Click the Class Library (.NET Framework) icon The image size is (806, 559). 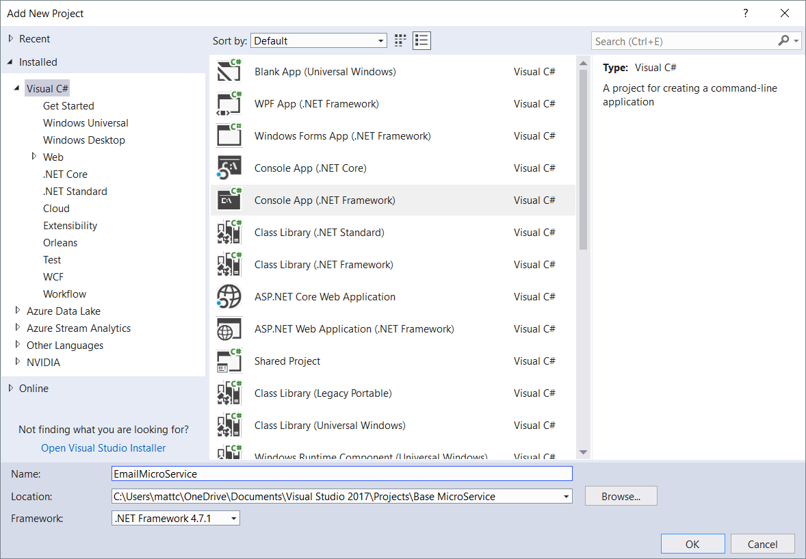[x=229, y=264]
